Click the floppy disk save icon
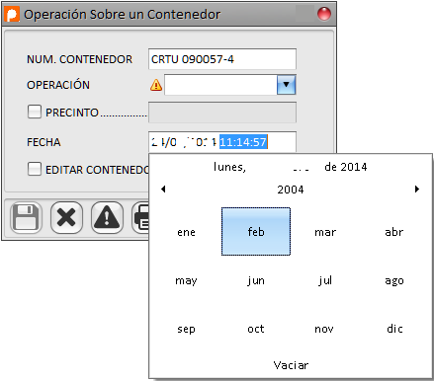Viewport: 434px width, 381px height. point(26,218)
